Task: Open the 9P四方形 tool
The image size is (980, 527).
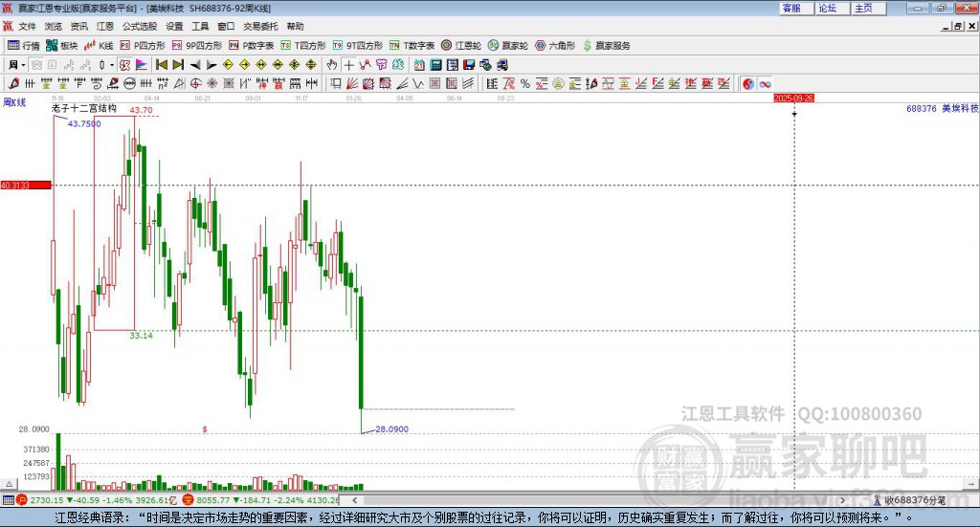Action: (197, 46)
